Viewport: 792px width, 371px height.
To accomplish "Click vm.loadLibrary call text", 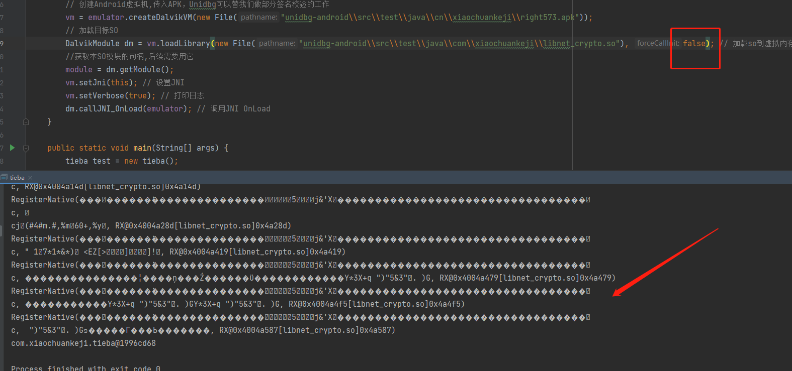I will 179,44.
